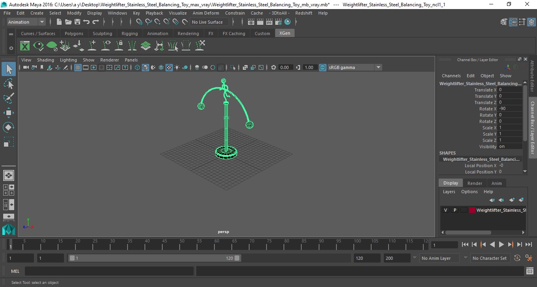The height and width of the screenshot is (287, 537).
Task: Create a new scene file icon
Action: point(59,22)
